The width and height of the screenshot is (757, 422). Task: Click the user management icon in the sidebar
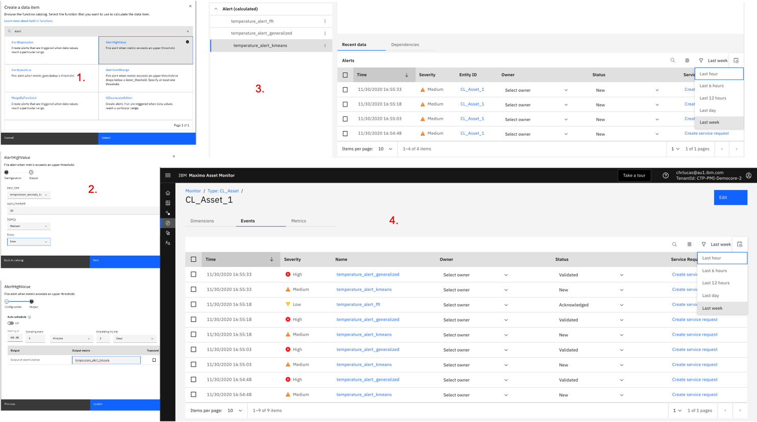click(x=167, y=243)
